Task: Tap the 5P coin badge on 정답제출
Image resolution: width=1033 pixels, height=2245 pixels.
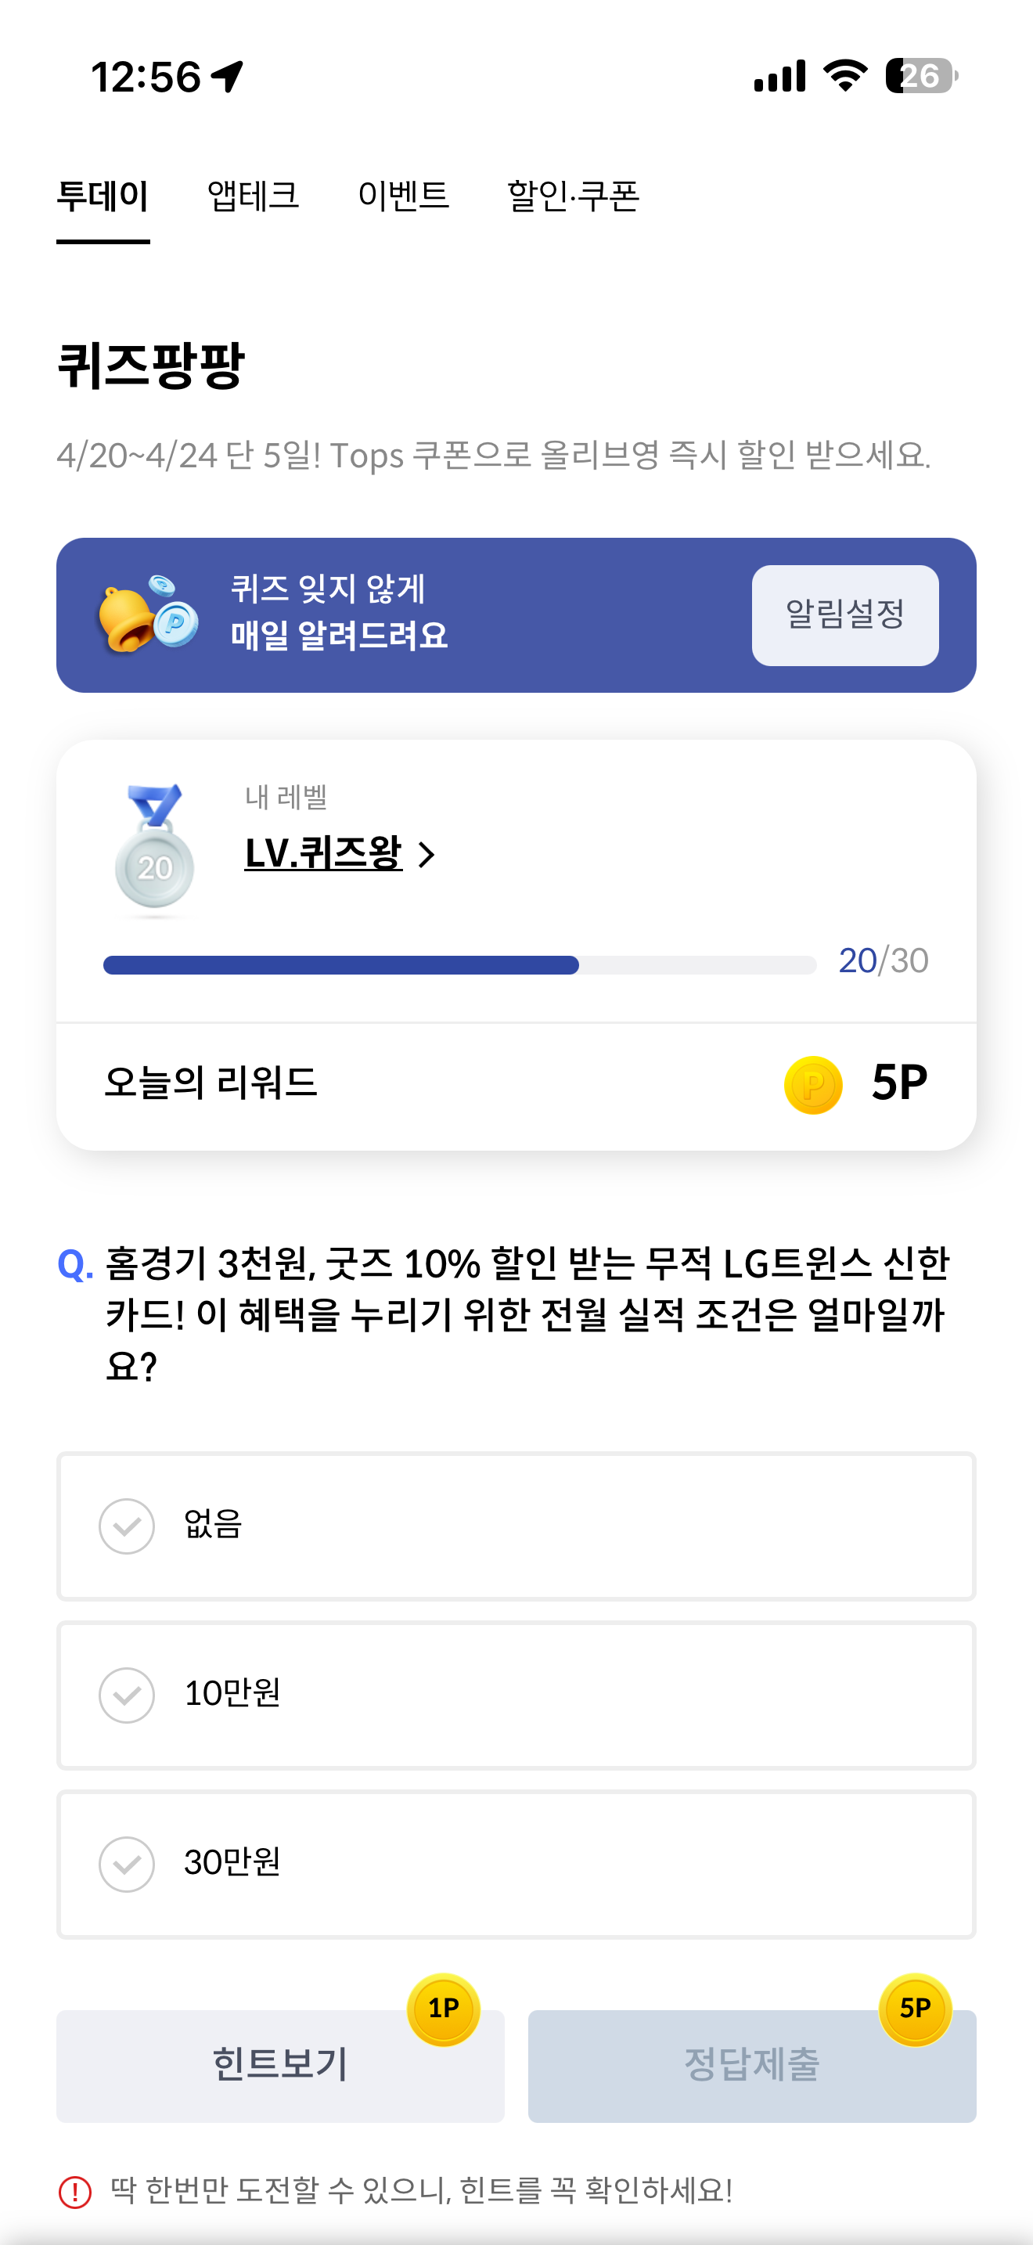Action: coord(915,2009)
